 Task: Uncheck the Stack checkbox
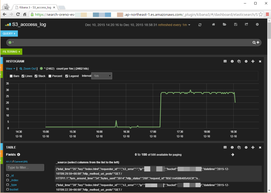[x=36, y=76]
